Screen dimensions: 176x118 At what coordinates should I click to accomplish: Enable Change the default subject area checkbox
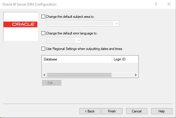[43, 17]
